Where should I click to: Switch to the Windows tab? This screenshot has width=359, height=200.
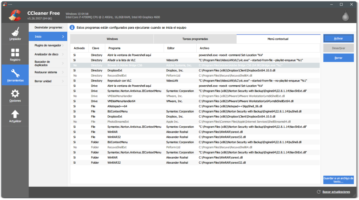tap(112, 39)
